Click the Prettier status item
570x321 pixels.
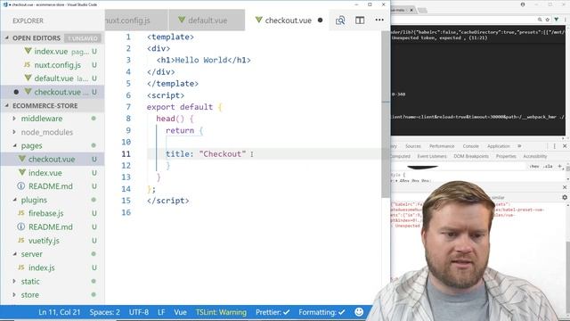coord(273,312)
